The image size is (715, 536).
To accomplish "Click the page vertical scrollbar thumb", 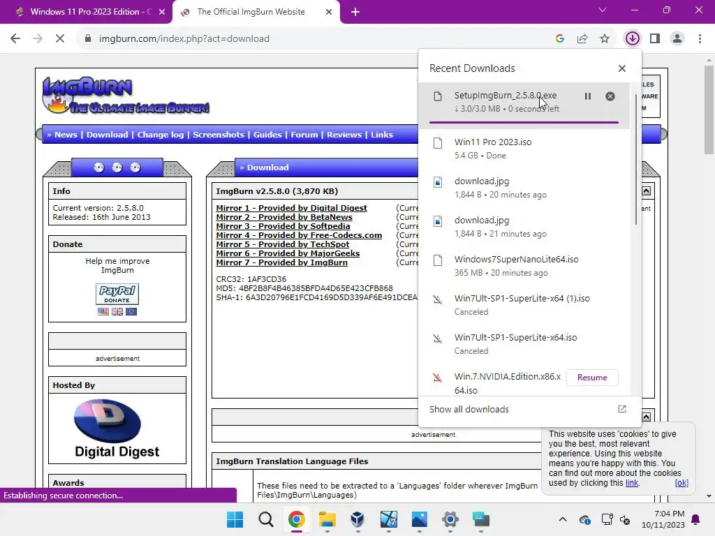I will click(x=709, y=110).
